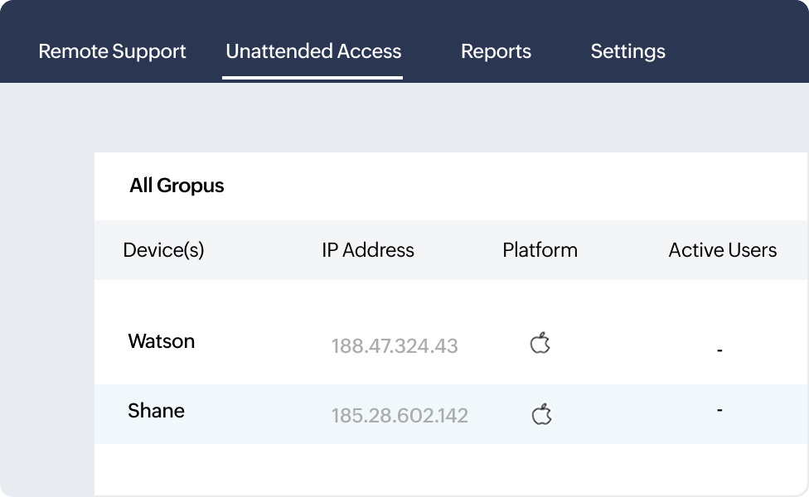
Task: Click the underline indicator below Unattended Access
Action: (312, 75)
